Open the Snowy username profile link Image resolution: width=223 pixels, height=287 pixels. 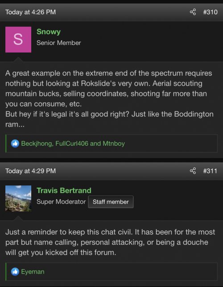point(49,32)
